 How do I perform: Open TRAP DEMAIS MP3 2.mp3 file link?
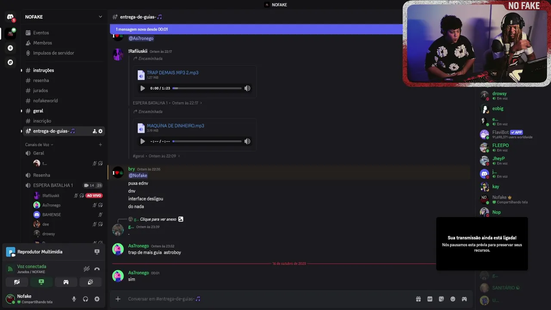point(172,73)
